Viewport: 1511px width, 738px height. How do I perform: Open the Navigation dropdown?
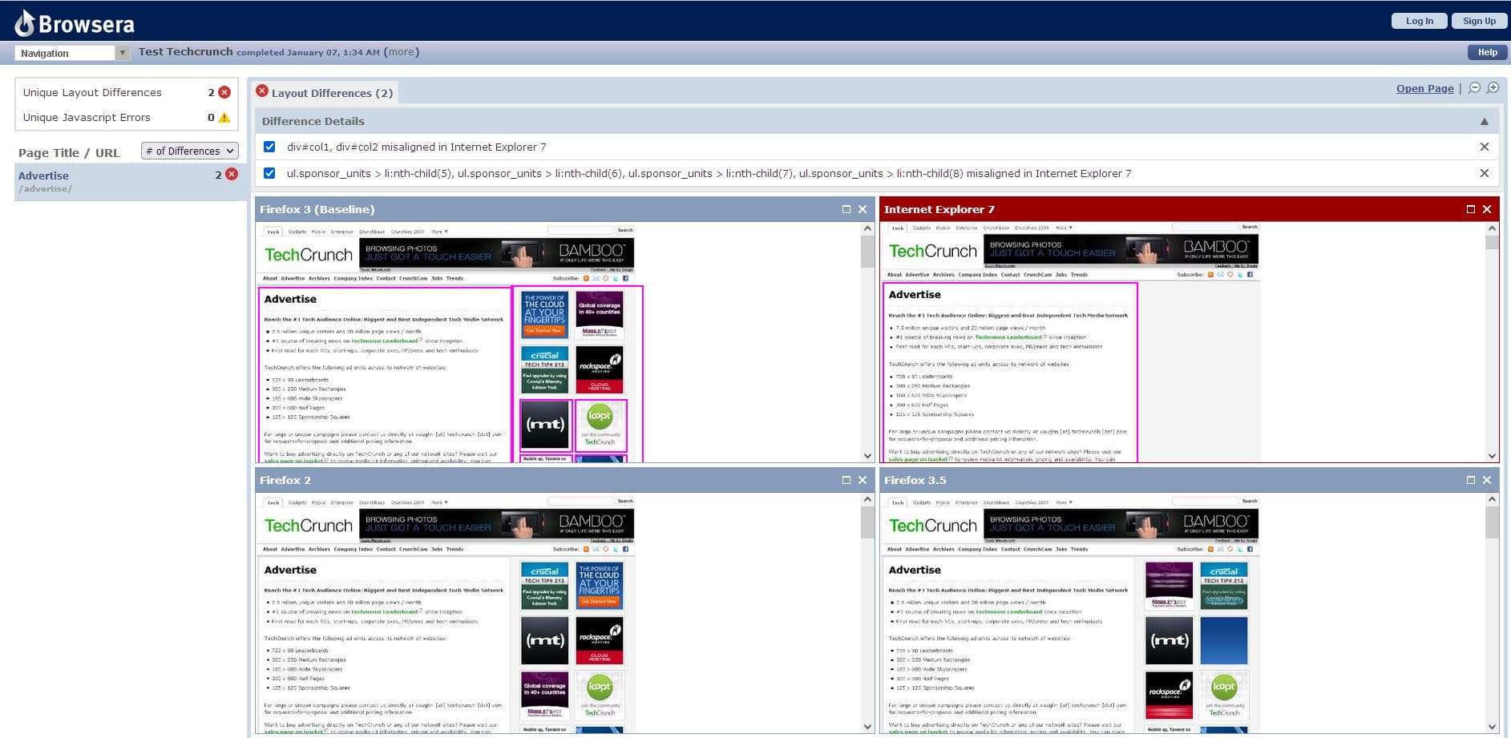pyautogui.click(x=72, y=53)
